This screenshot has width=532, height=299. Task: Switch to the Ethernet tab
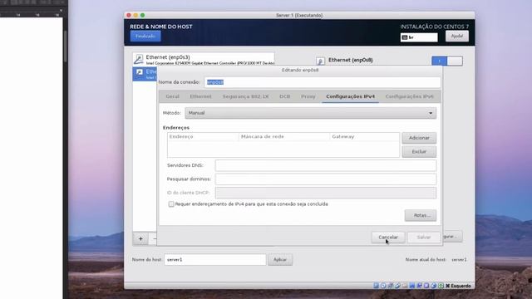pos(200,96)
